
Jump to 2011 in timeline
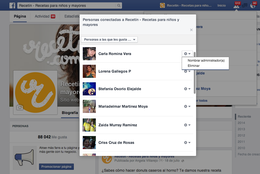tap(241, 142)
